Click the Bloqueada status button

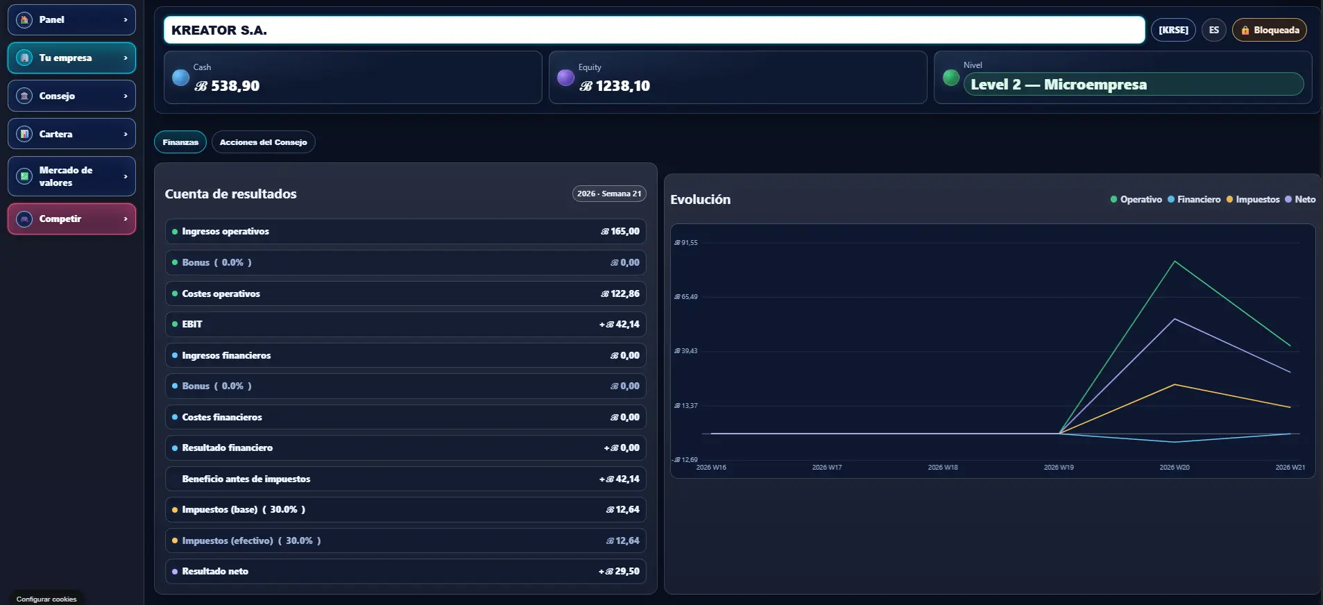(x=1270, y=31)
